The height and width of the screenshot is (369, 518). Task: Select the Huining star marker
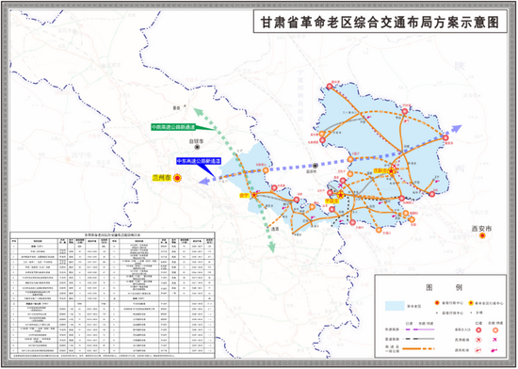(x=254, y=195)
